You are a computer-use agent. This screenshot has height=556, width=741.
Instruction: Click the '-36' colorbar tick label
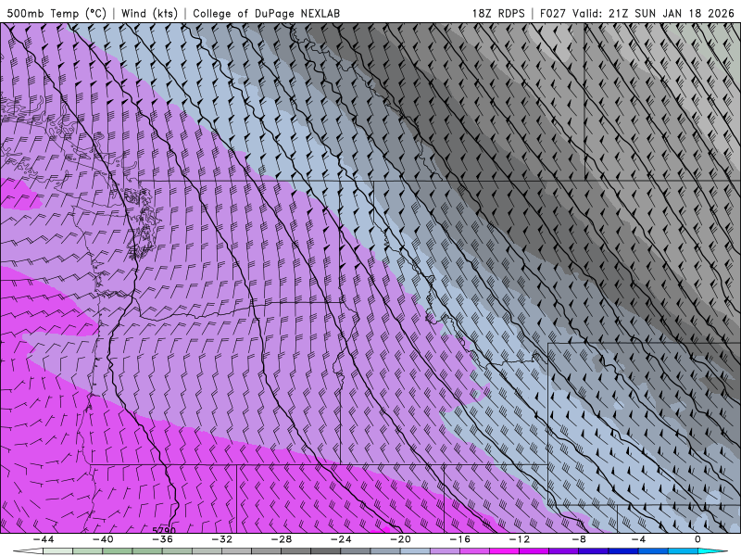pos(163,539)
